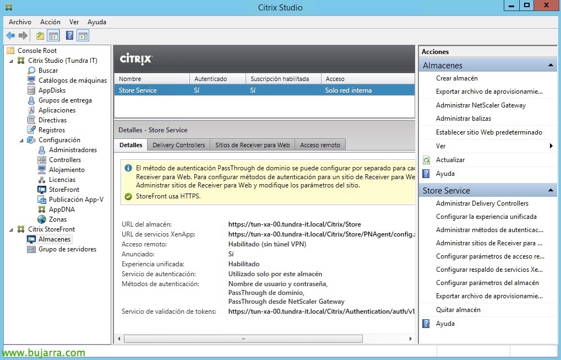Click the Grupos de entrega icon
Screen dimensions: 561x360
[31, 100]
